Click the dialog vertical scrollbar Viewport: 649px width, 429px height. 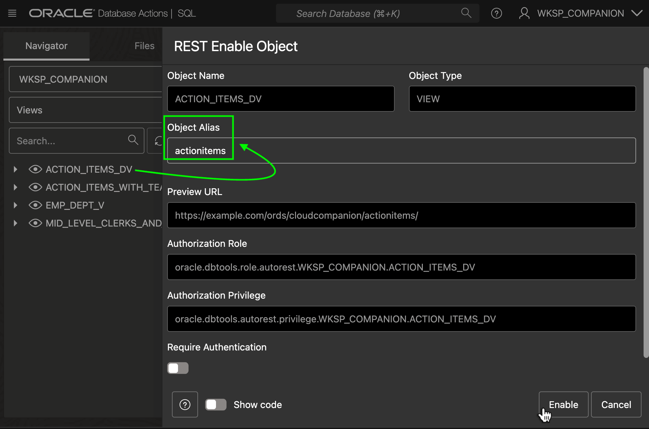pyautogui.click(x=646, y=212)
